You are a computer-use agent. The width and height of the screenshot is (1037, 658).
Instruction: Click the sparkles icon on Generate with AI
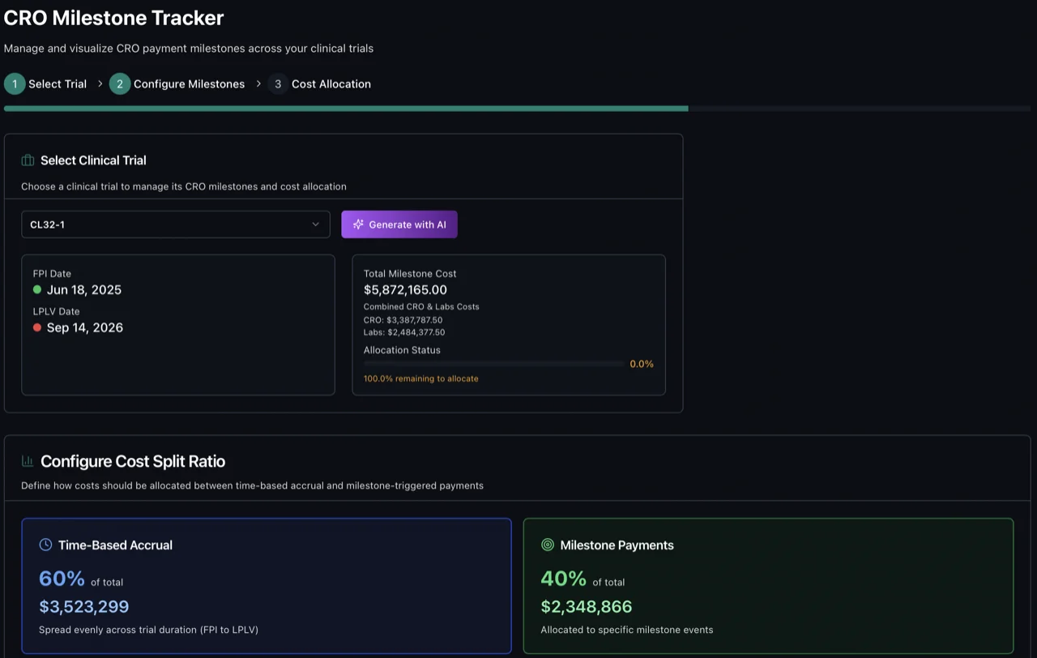click(x=358, y=224)
